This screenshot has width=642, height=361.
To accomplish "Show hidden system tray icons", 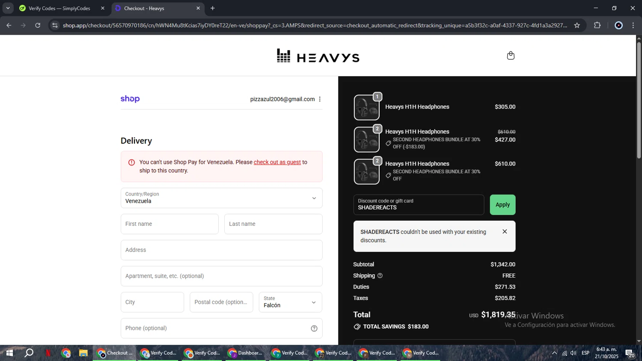I will pos(554,353).
